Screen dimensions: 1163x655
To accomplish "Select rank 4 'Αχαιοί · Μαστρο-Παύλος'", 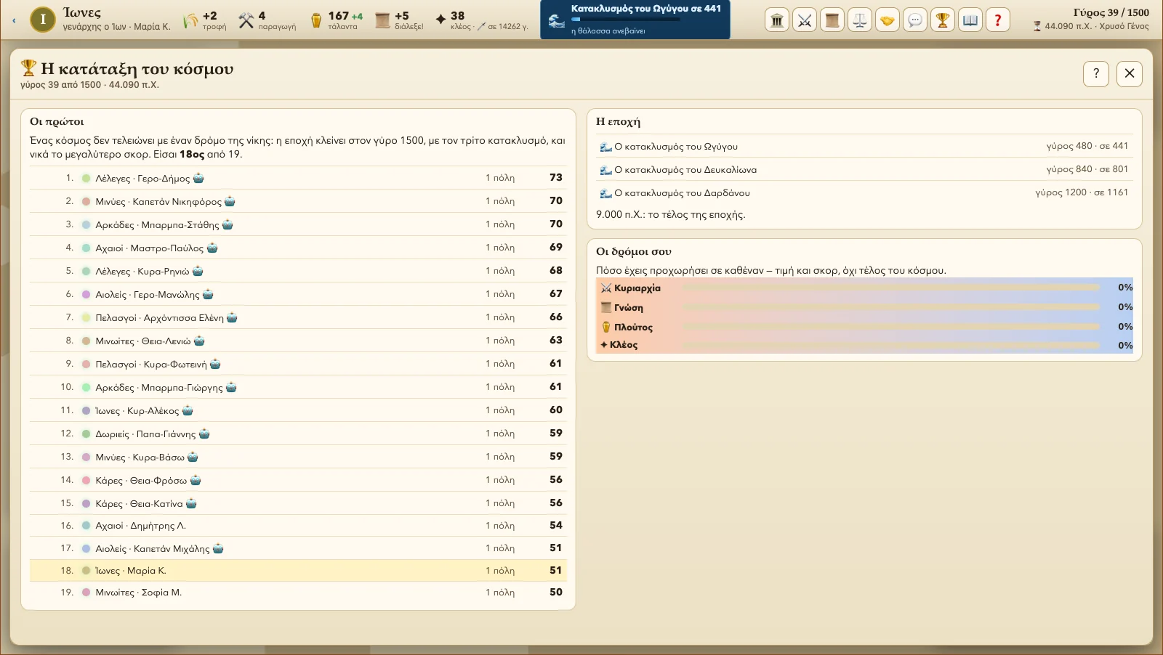I will coord(298,248).
